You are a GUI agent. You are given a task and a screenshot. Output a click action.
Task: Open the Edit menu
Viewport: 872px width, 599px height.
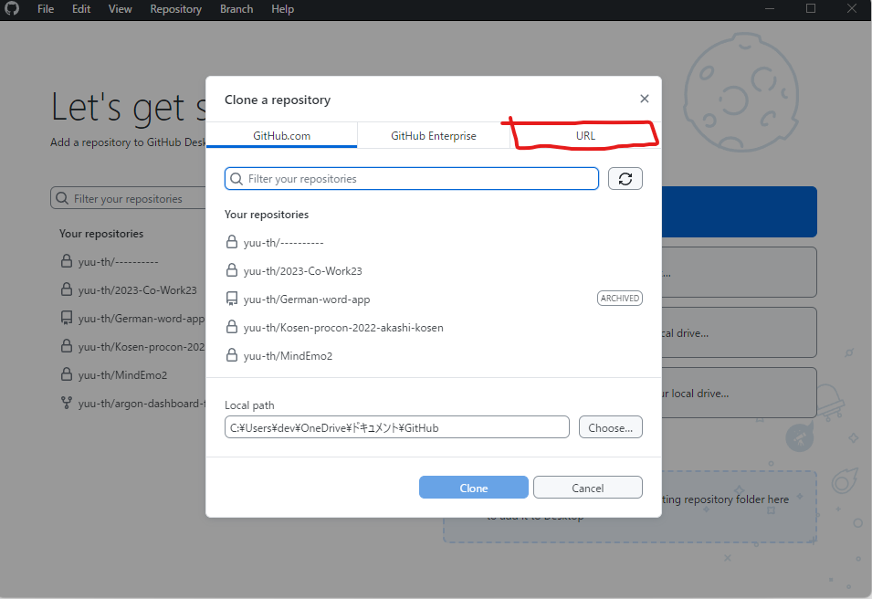pyautogui.click(x=81, y=9)
